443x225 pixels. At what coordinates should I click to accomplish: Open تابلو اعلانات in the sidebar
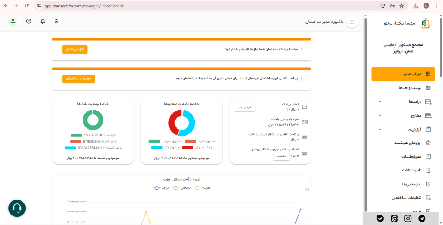(x=403, y=170)
